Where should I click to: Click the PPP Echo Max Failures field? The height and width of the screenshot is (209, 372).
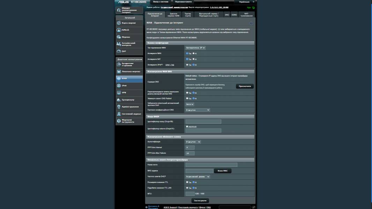(x=190, y=153)
